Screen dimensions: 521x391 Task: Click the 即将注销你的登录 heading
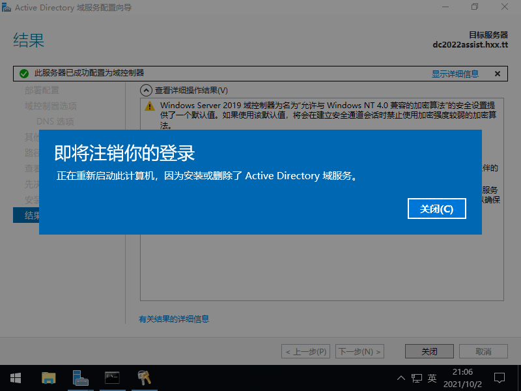coord(124,153)
